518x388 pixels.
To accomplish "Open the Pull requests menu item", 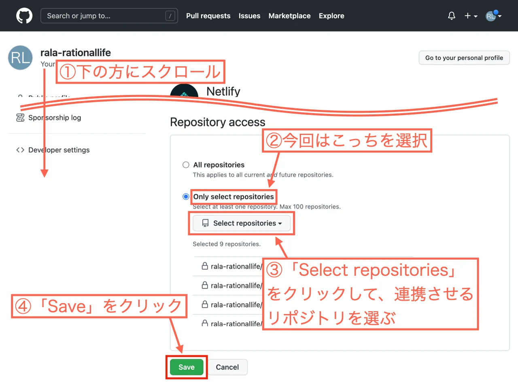I will (x=208, y=16).
